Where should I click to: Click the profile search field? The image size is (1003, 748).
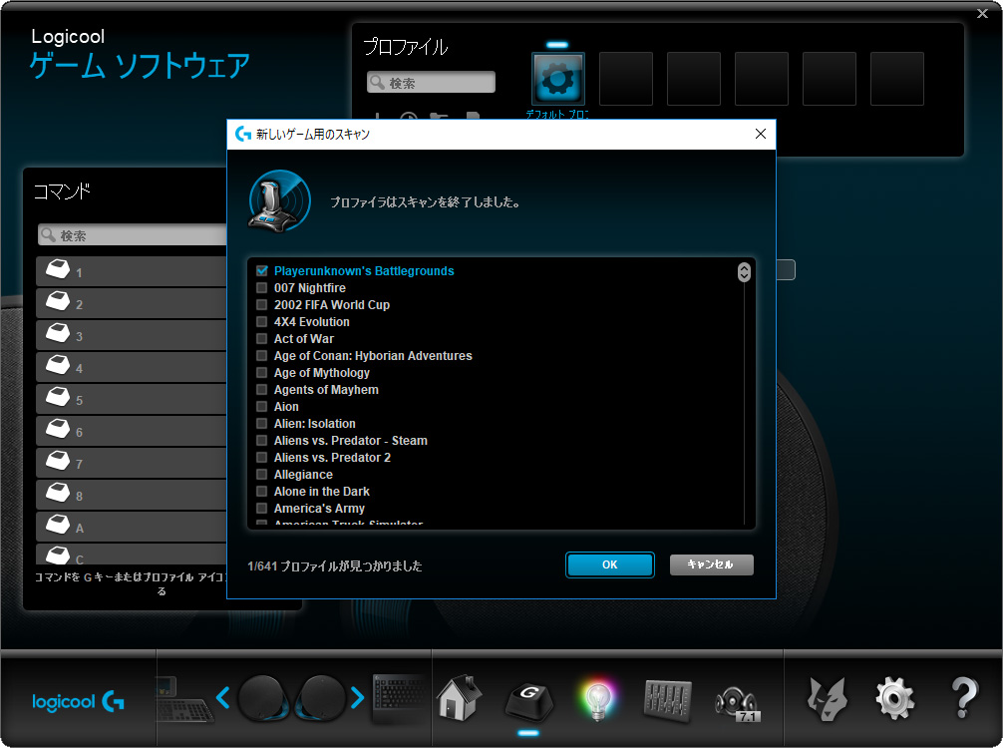431,83
